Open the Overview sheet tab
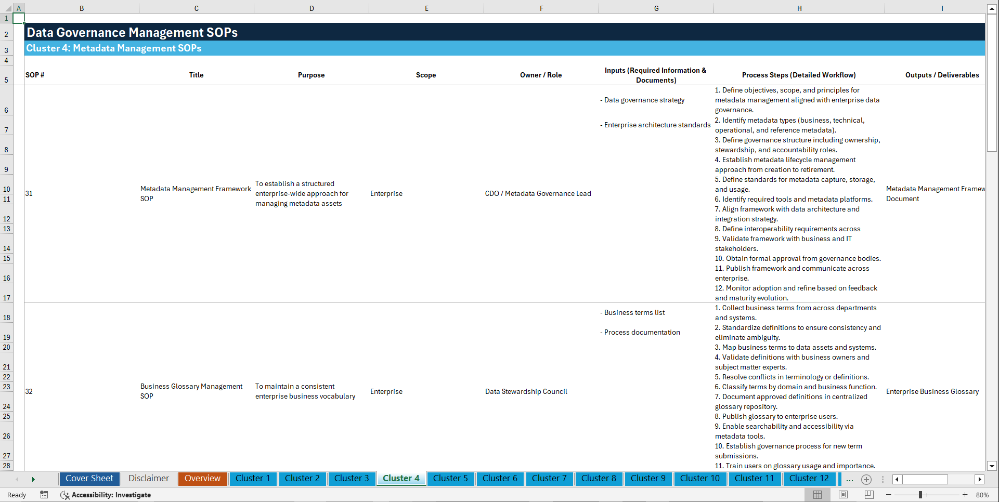Viewport: 999px width, 502px height. [202, 479]
